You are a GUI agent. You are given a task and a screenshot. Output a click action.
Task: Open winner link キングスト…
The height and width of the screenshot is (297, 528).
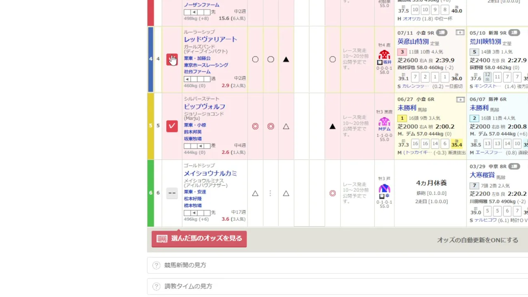488,86
